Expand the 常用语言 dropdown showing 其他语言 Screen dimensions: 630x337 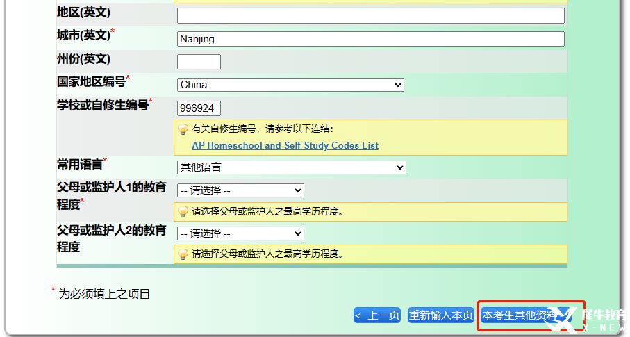tap(291, 167)
